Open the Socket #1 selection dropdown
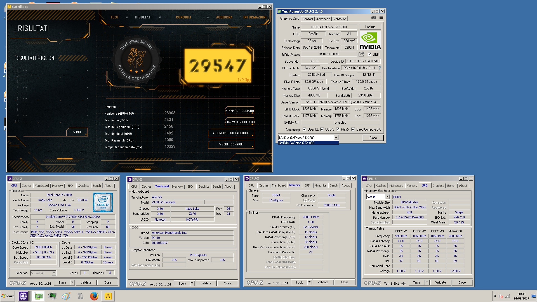The width and height of the screenshot is (537, 302). pos(54,273)
